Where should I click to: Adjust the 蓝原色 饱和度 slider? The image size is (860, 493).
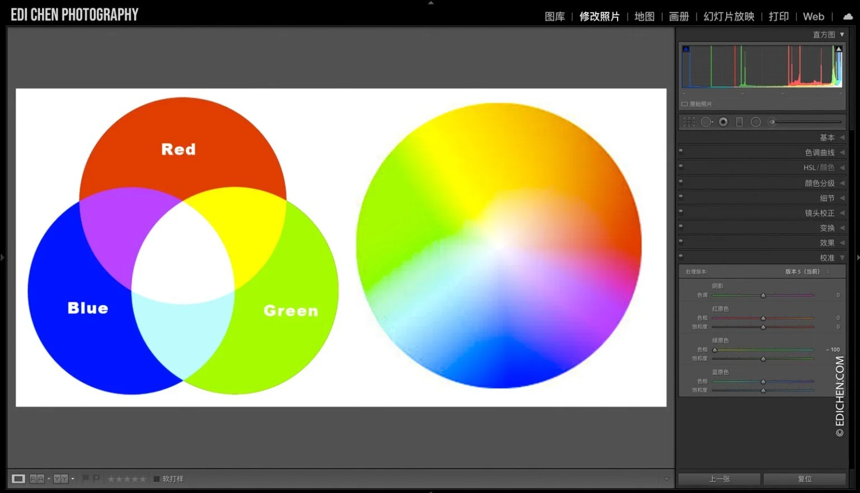coord(763,390)
